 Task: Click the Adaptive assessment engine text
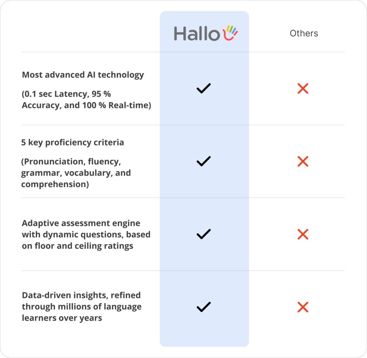point(86,234)
